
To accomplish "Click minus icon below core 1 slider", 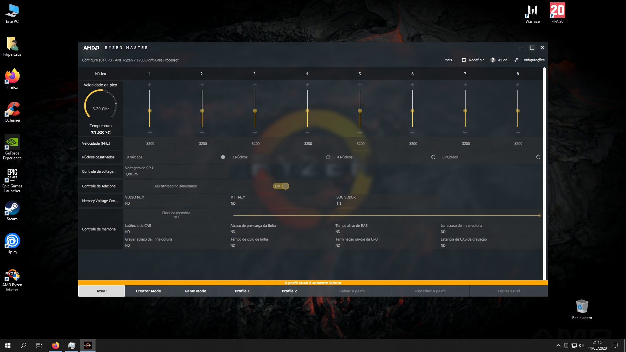I will pyautogui.click(x=150, y=132).
